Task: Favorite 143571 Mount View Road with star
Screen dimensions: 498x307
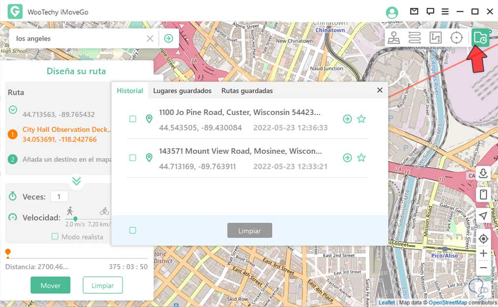Action: click(x=361, y=158)
